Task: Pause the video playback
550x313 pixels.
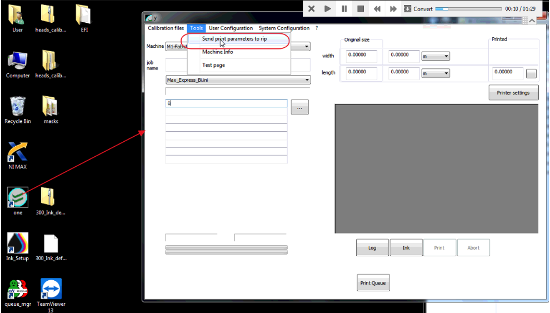Action: coord(344,9)
